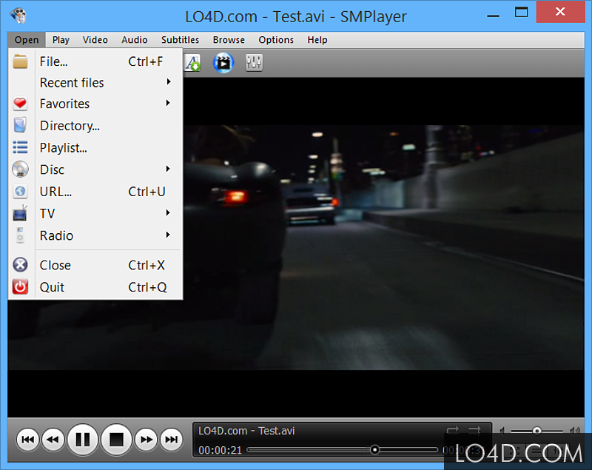Click the equalizer sliders toolbar icon

tap(254, 63)
